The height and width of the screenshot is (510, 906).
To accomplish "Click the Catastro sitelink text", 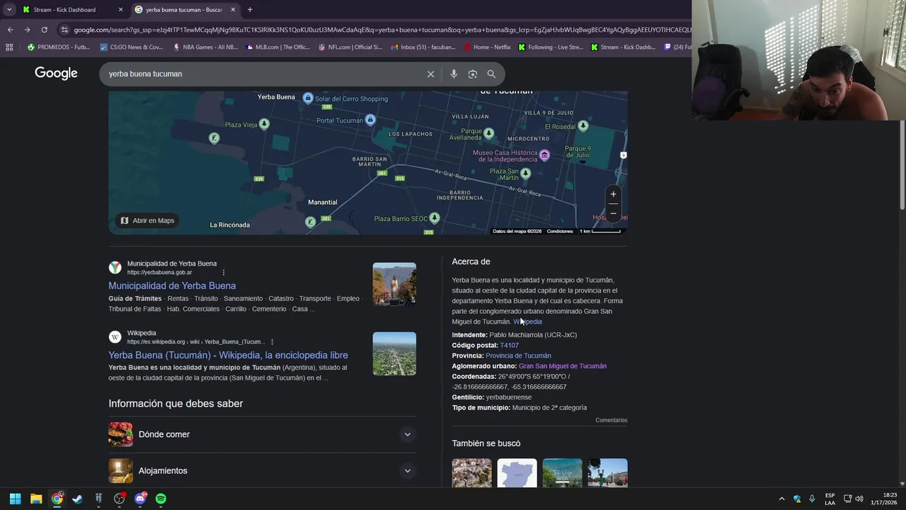I will tap(281, 299).
